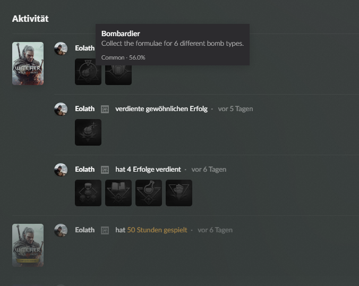This screenshot has height=286, width=359.
Task: Open the 50 Stunden gespielt link
Action: click(157, 230)
